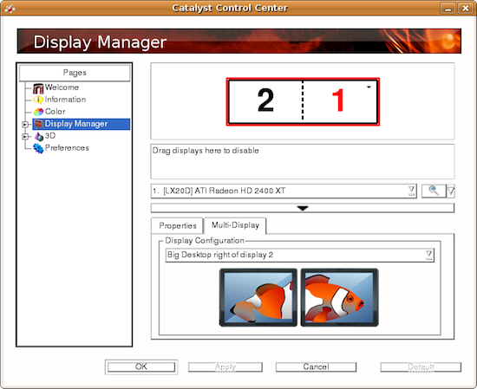Image resolution: width=477 pixels, height=389 pixels.
Task: Open the Big Desktop display configuration dropdown
Action: [300, 255]
